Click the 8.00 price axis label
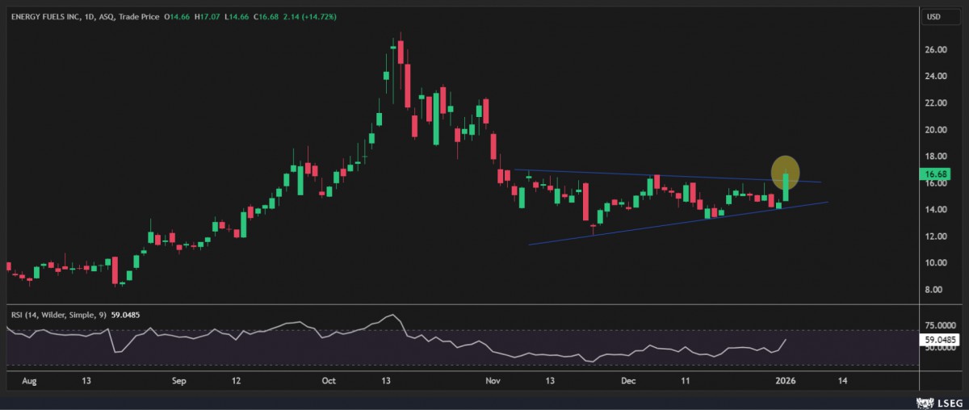This screenshot has width=969, height=410. (x=936, y=290)
